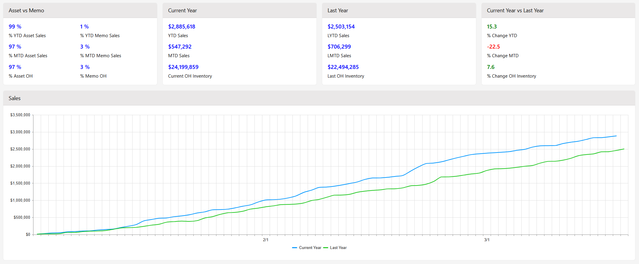The image size is (639, 264).
Task: Toggle the Current Year series in chart legend
Action: click(310, 248)
